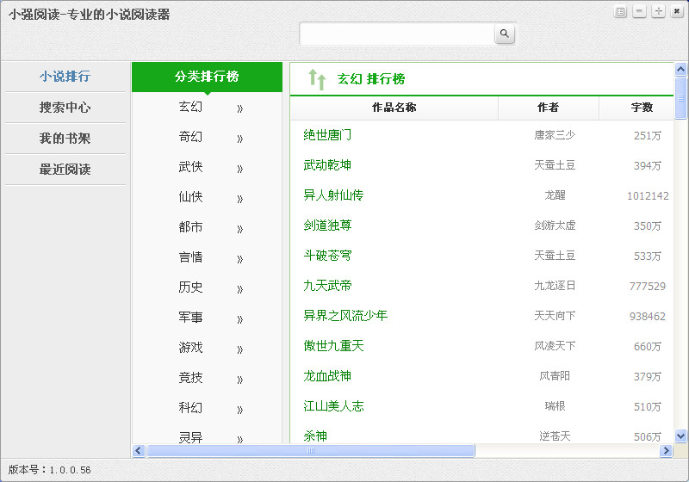Pick the 科幻 category
The image size is (689, 482).
pos(190,408)
